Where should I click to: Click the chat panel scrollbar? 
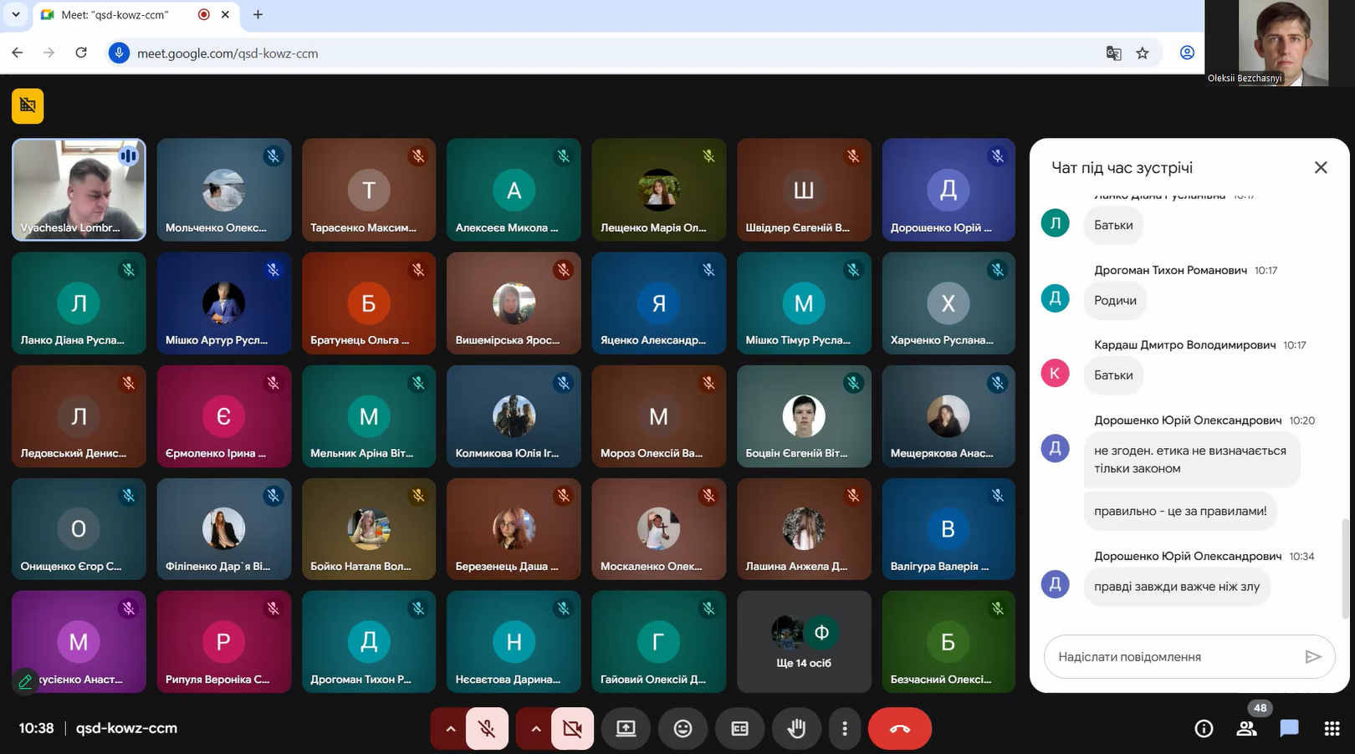(x=1344, y=568)
